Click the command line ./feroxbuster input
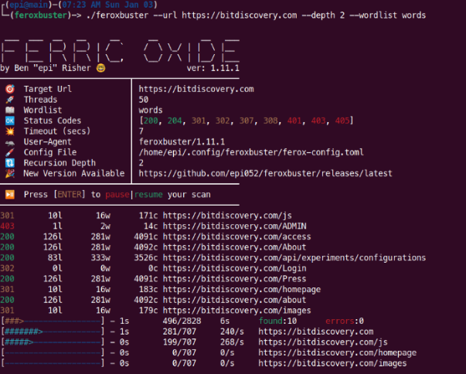466x374 pixels. [256, 15]
